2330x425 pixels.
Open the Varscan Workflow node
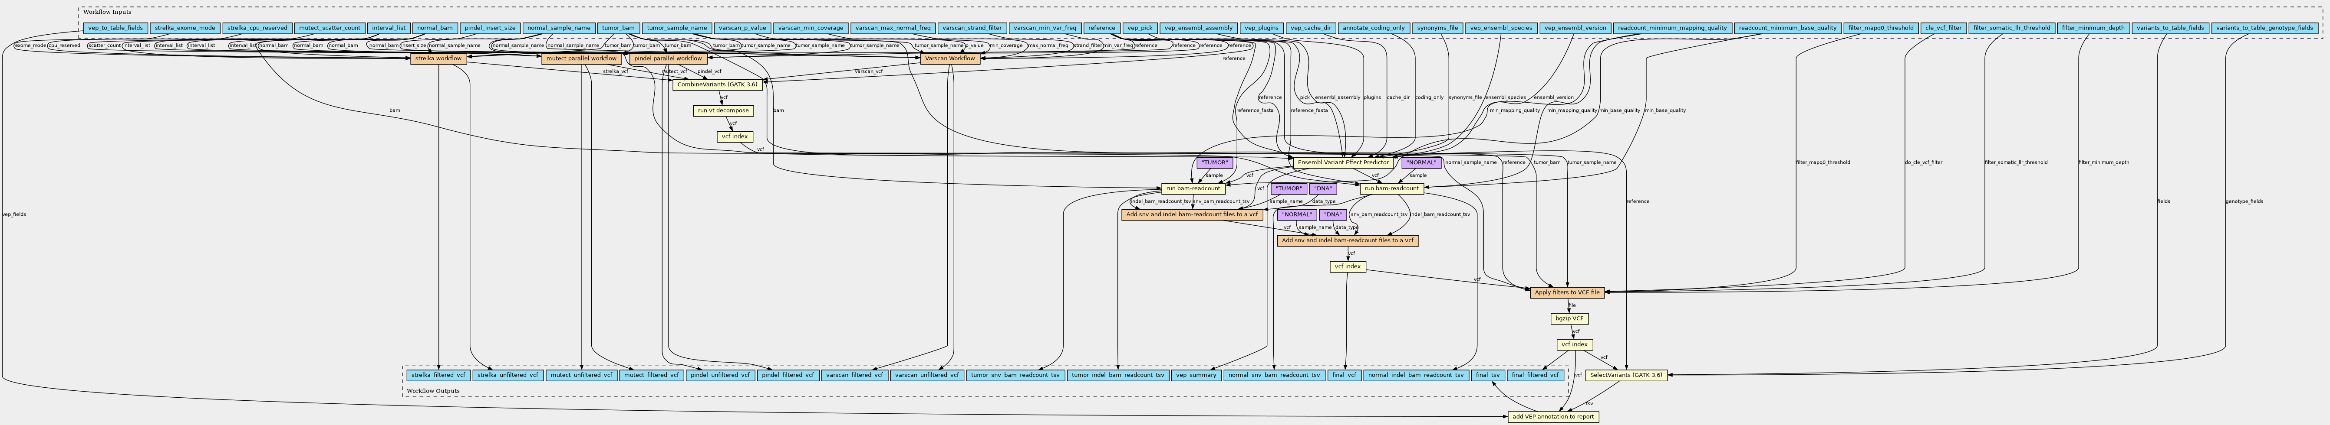point(949,58)
